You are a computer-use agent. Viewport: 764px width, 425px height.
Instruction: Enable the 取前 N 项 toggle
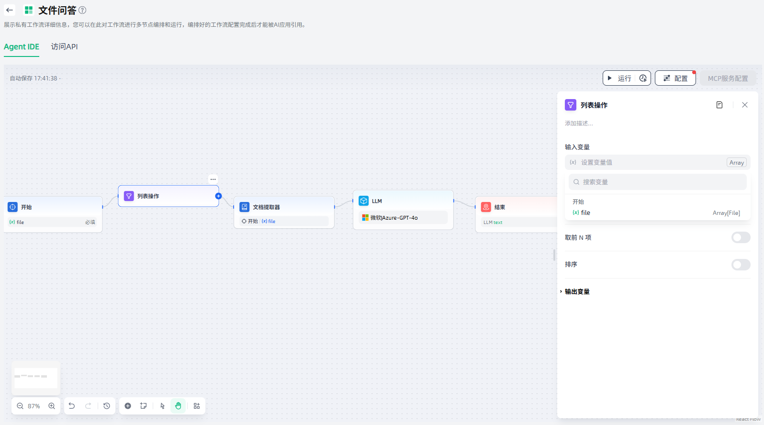[x=741, y=237]
